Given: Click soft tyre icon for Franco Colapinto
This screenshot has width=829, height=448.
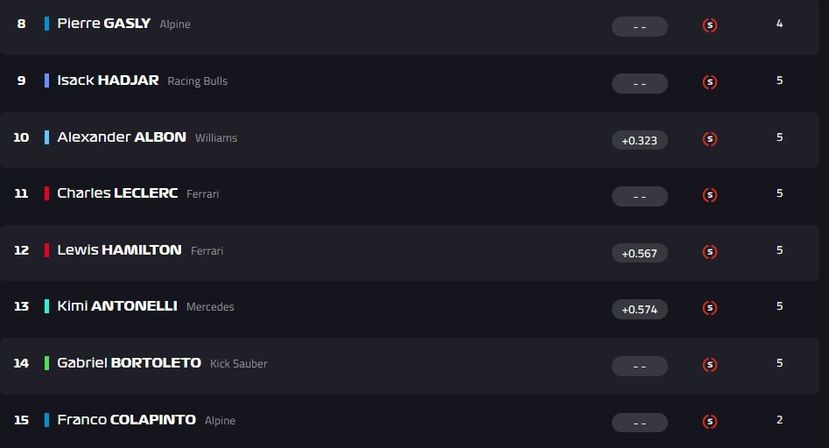Looking at the screenshot, I should click(x=710, y=422).
